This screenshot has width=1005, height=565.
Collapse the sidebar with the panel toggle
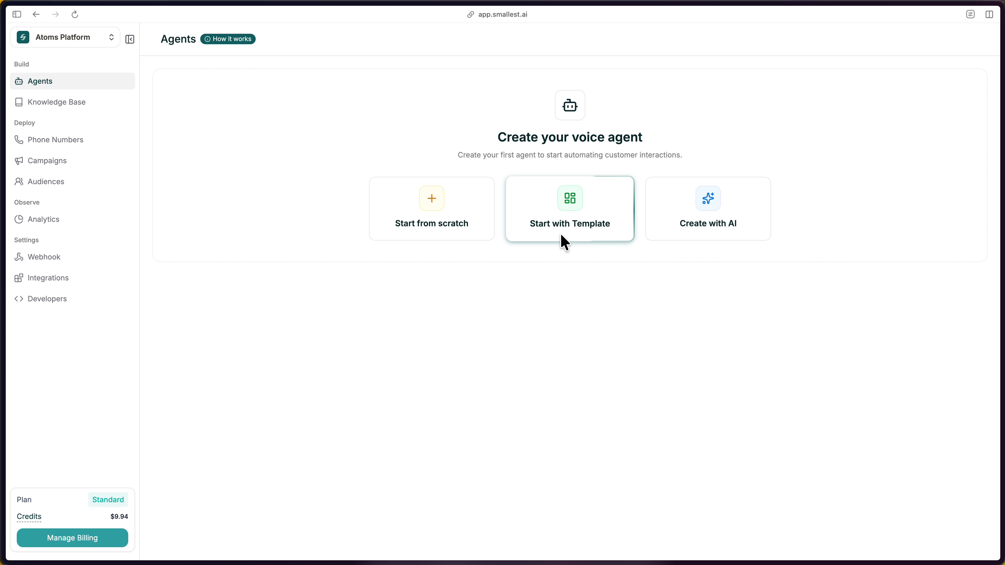130,39
